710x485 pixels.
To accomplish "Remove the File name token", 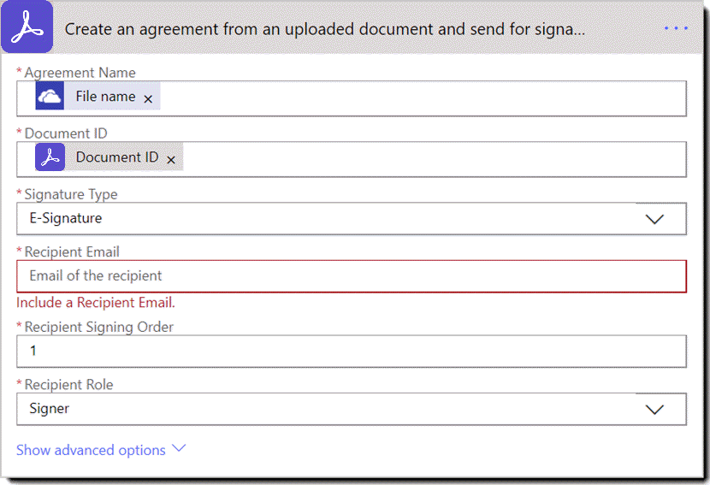I will click(148, 99).
